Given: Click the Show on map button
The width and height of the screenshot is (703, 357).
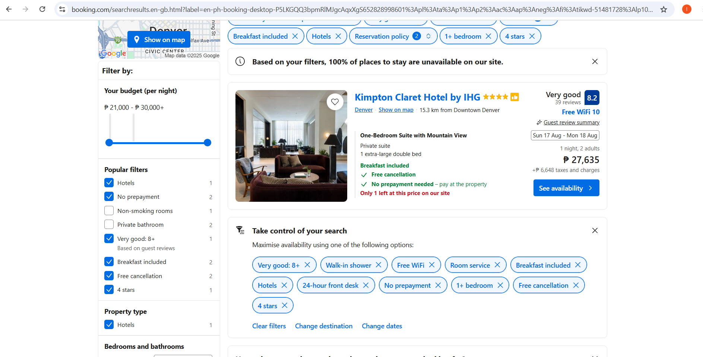Looking at the screenshot, I should (159, 39).
